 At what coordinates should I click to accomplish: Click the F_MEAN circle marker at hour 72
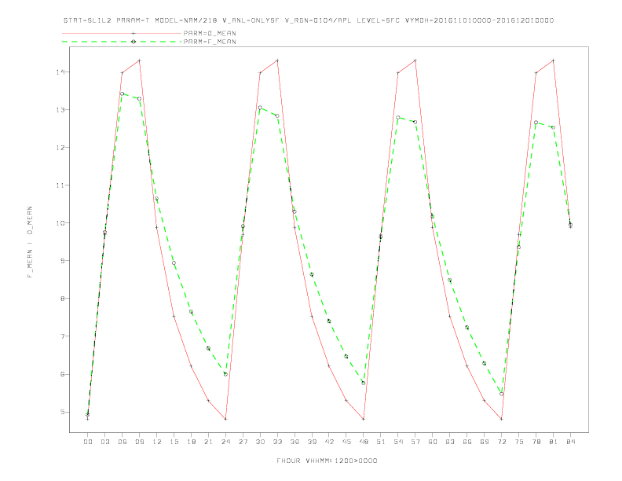502,394
